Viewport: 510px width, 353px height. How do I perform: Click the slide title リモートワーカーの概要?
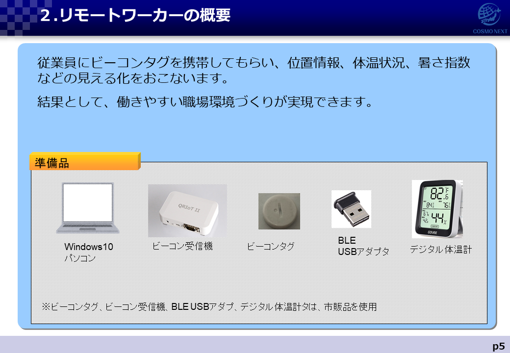point(135,15)
